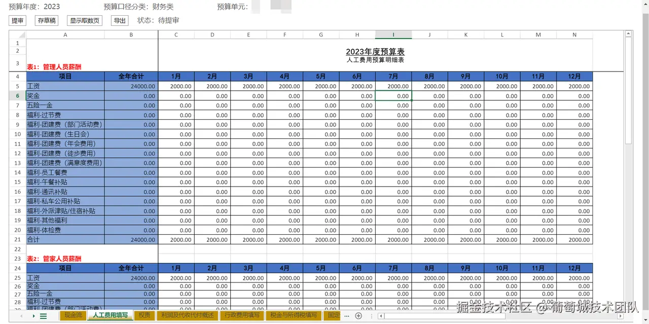
Task: Select 福利-午餐补贴 cell
Action: [x=65, y=182]
